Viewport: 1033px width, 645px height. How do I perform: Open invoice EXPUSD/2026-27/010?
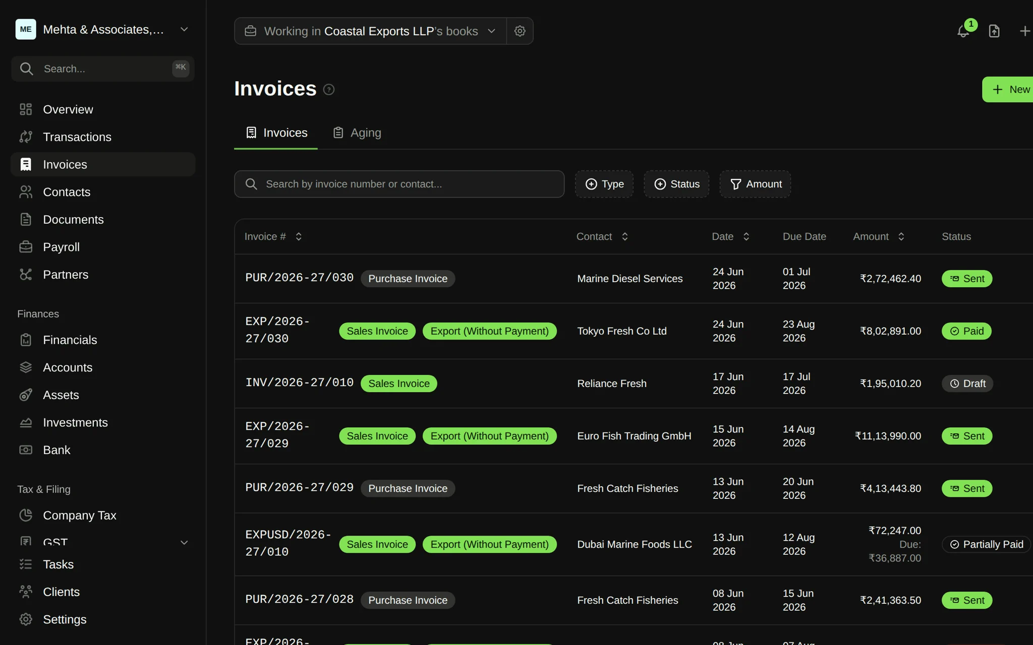(x=288, y=543)
